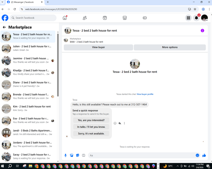Click the browser address bar URL
This screenshot has width=212, height=169.
[x=51, y=9]
